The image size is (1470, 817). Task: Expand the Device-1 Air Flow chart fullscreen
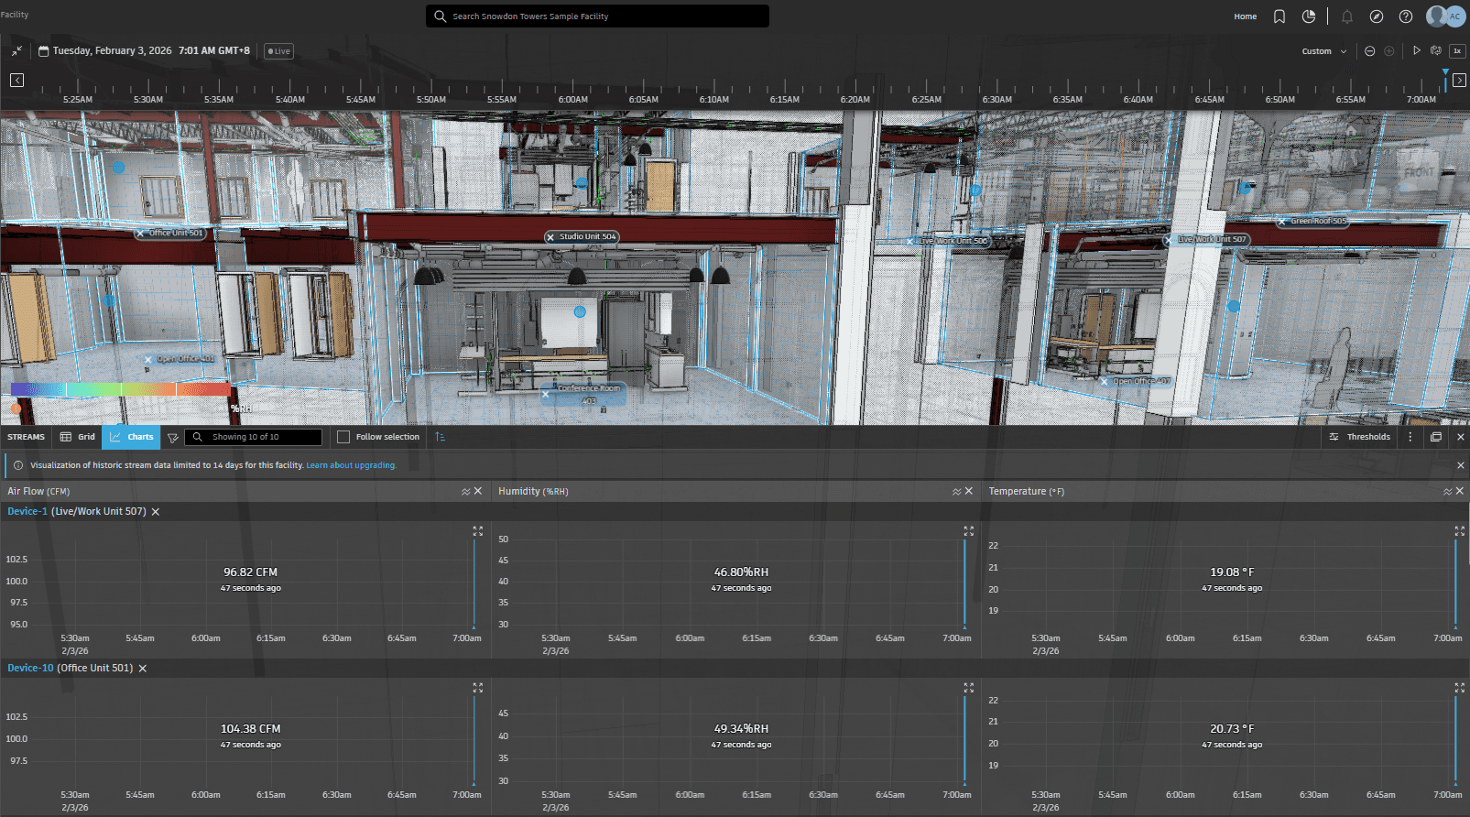point(477,531)
